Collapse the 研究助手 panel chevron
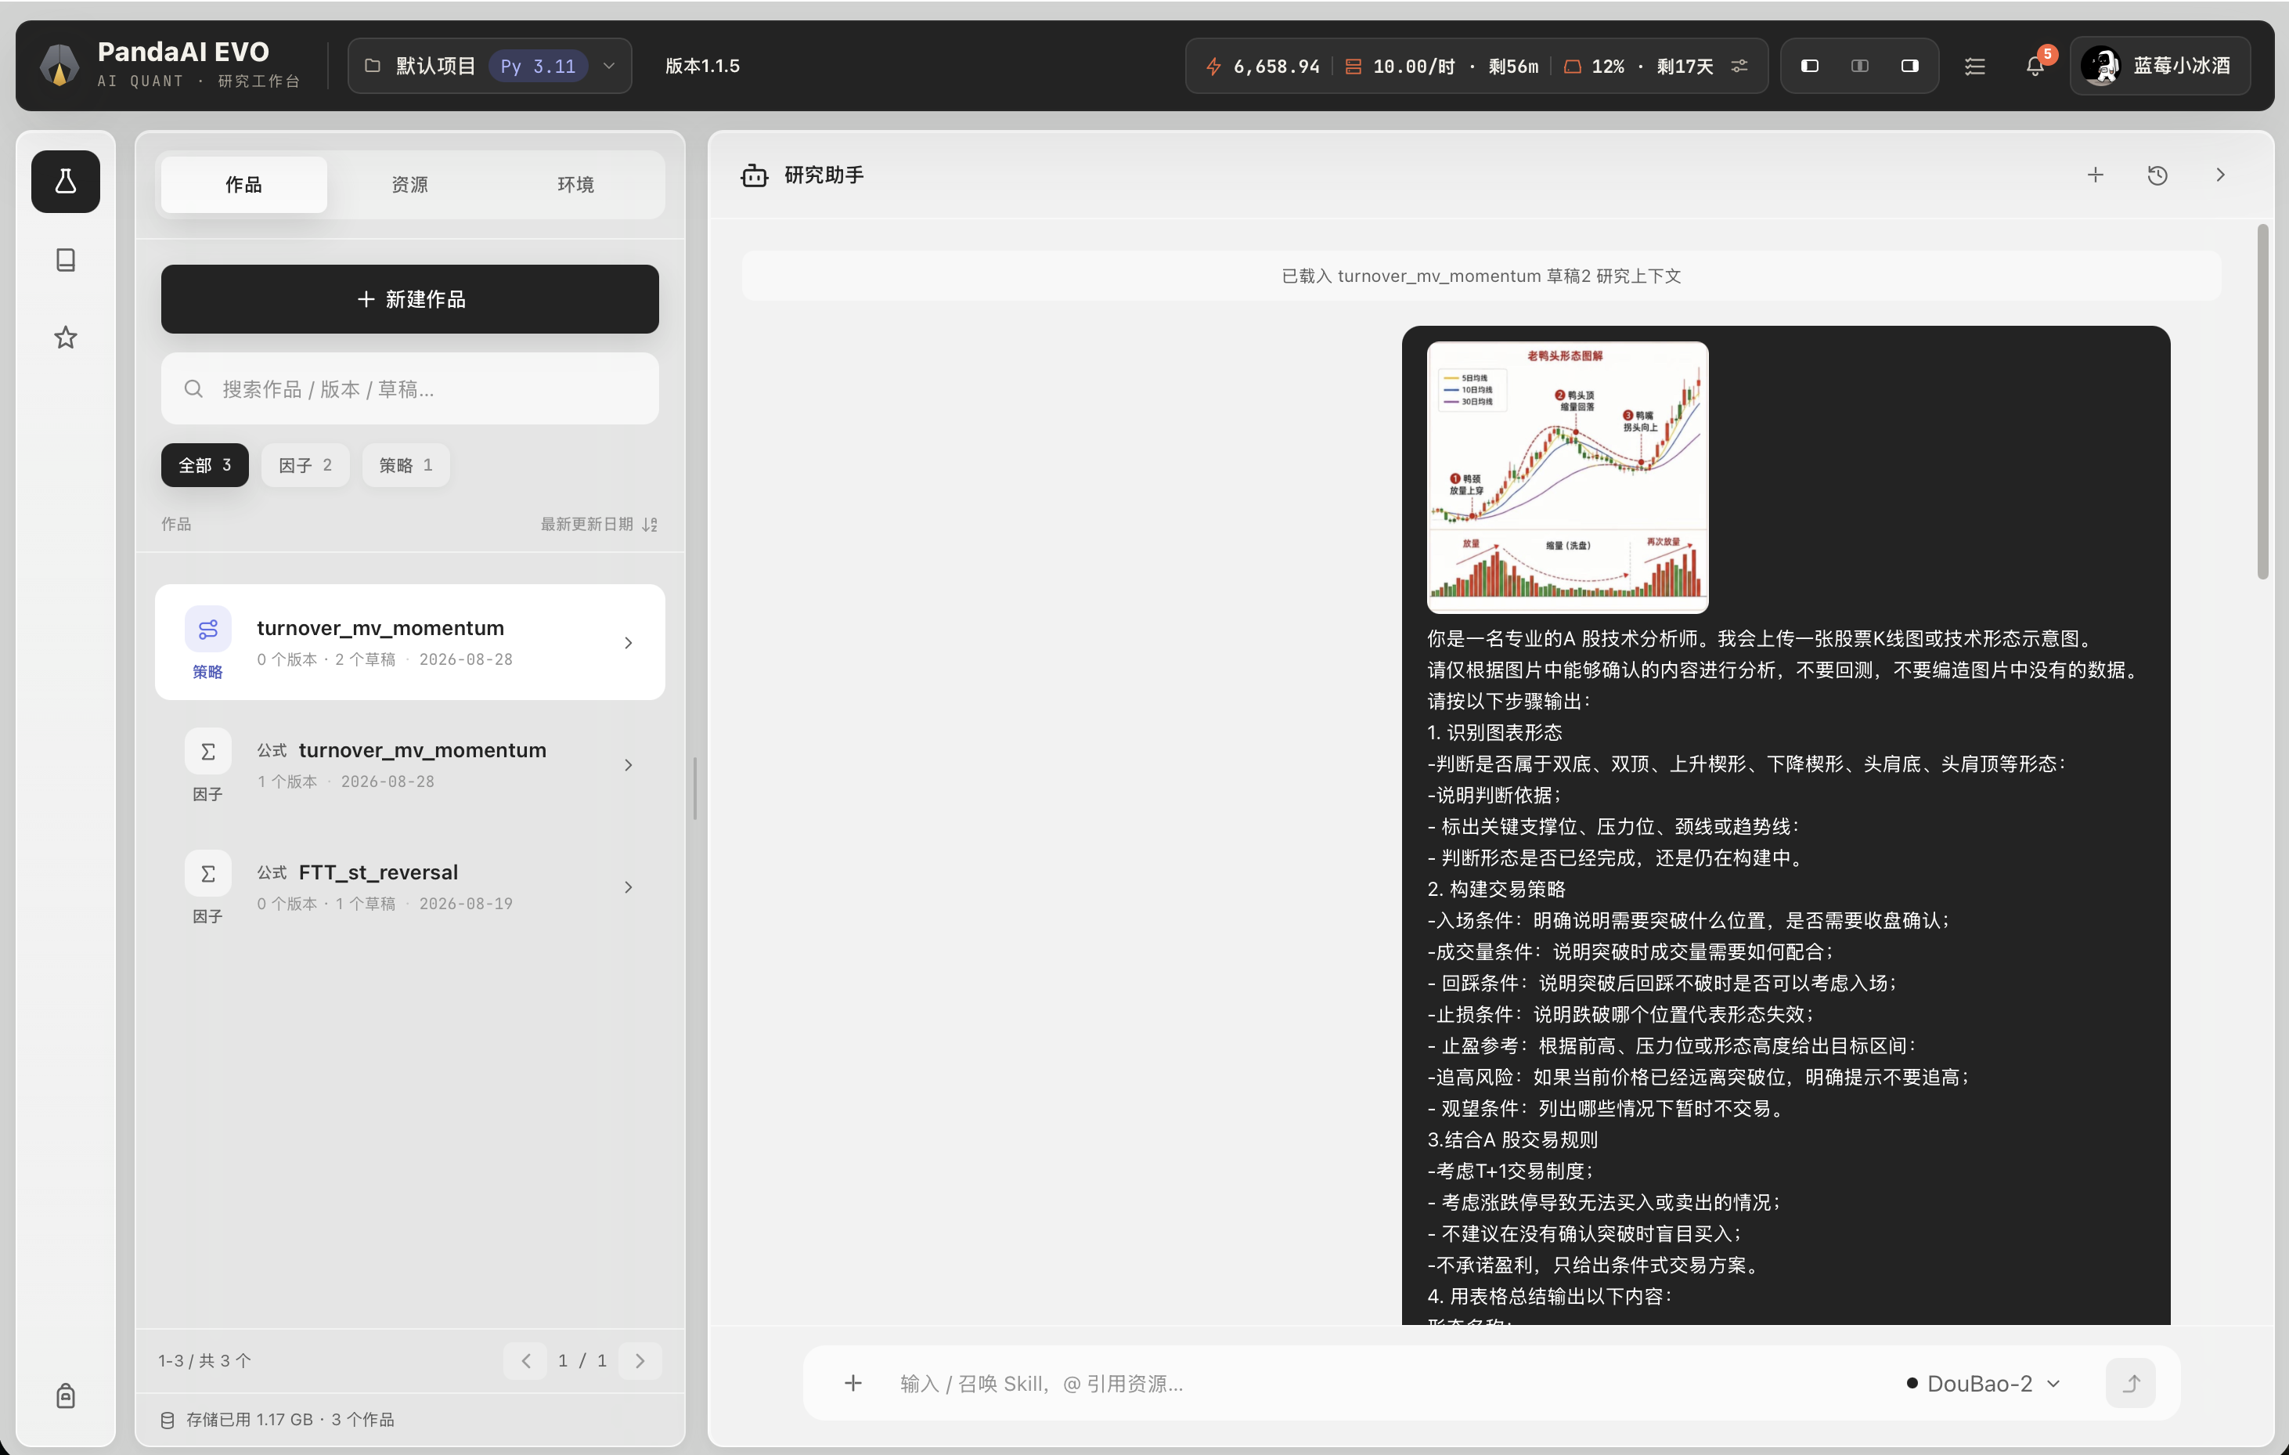 2221,175
